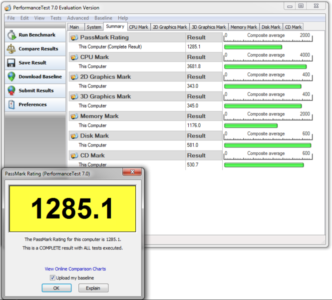Open the View menu

39,18
